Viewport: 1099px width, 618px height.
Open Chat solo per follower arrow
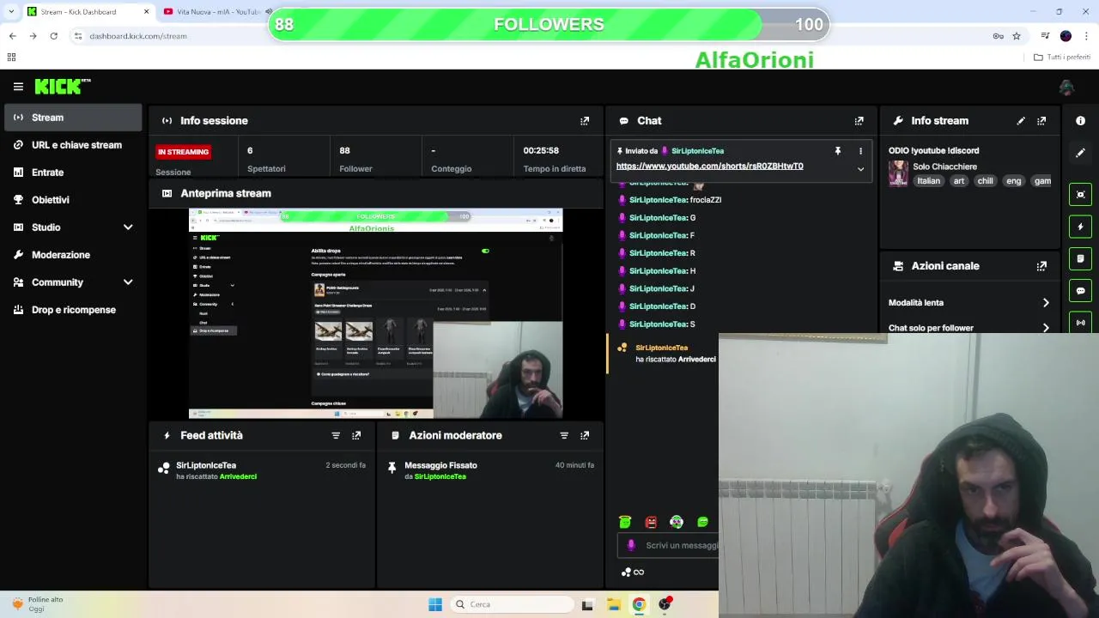pos(1046,328)
